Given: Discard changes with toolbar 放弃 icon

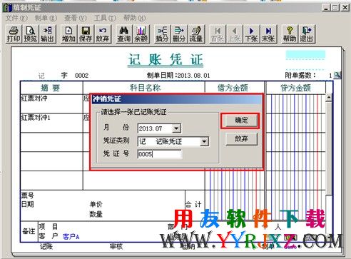Looking at the screenshot, I should [x=103, y=34].
